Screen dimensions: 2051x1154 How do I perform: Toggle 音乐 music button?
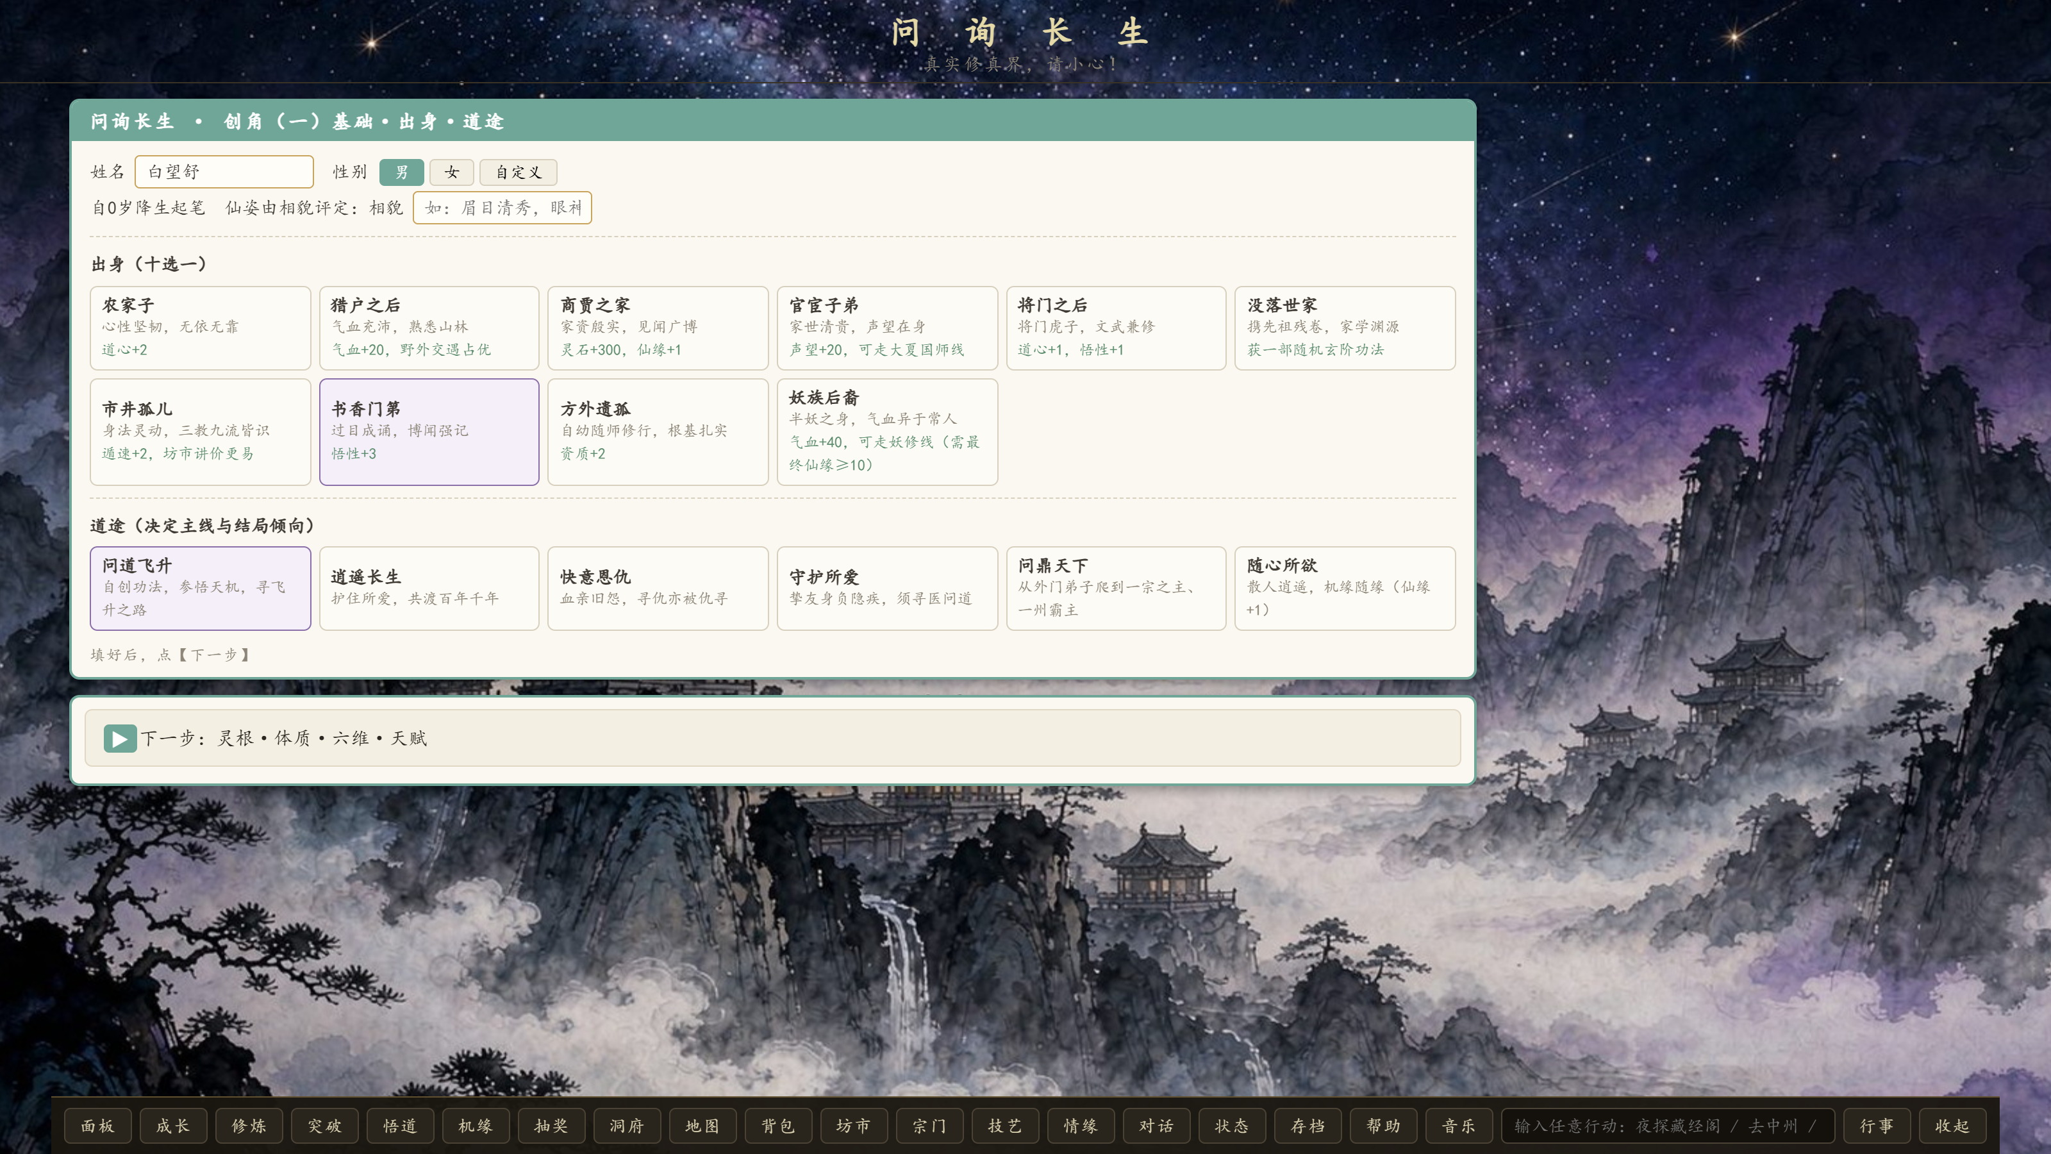tap(1459, 1125)
